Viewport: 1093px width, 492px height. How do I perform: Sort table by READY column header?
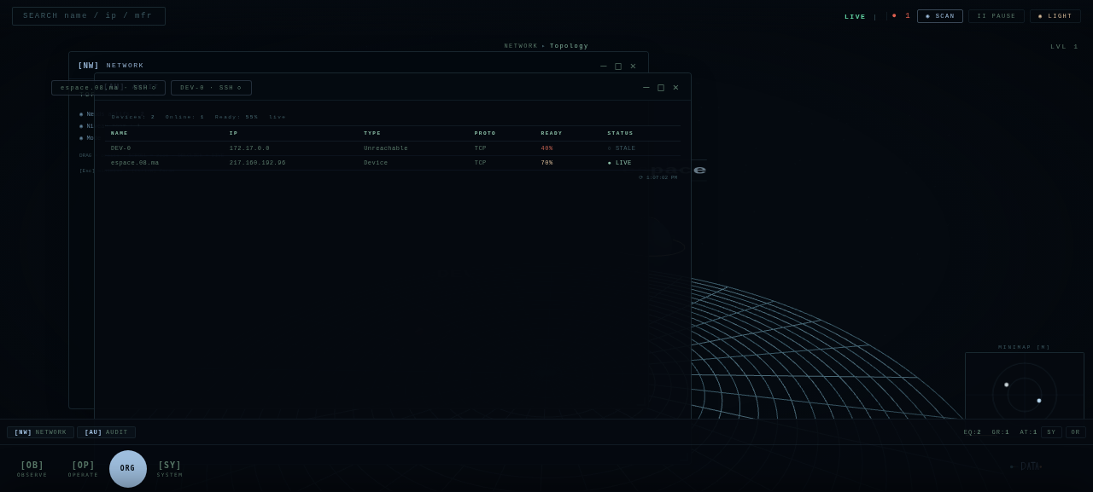[552, 133]
